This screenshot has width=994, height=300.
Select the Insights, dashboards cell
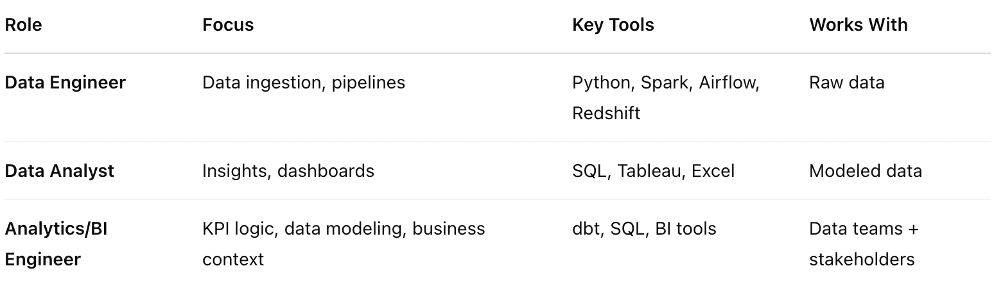point(288,171)
